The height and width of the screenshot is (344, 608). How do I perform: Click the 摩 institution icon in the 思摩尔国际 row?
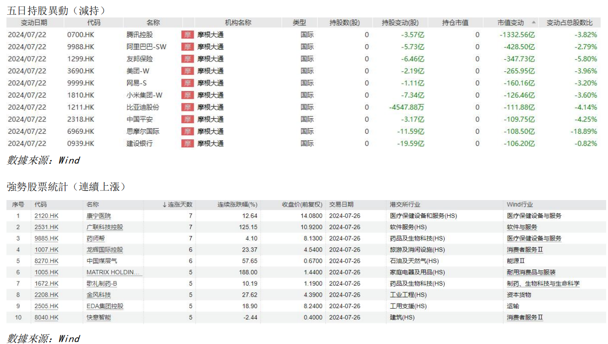187,131
